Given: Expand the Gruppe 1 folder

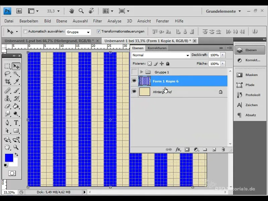Looking at the screenshot, I should 141,72.
